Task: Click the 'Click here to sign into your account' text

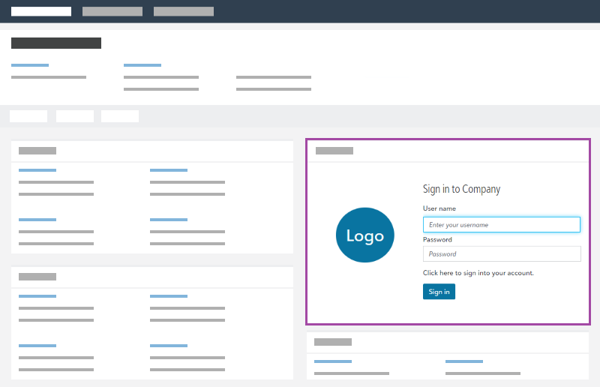Action: (478, 273)
